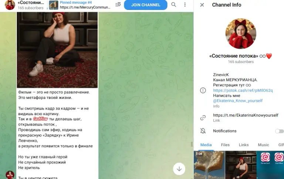Open the CashFlow logos media thumbnail
Screen dimensions: 284x179
coord(270,165)
